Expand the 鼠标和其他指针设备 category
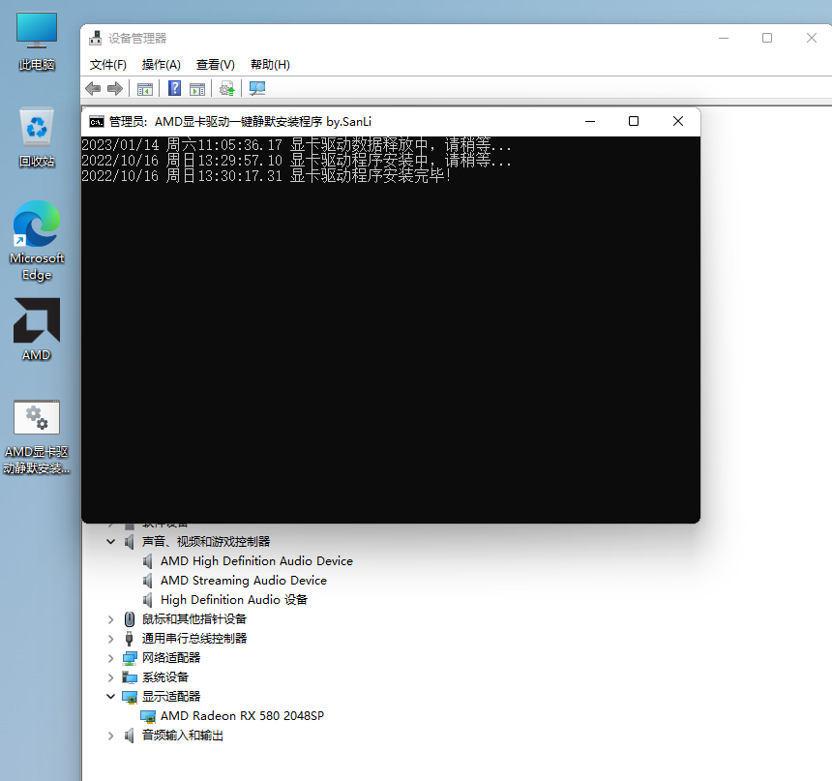 (x=109, y=618)
